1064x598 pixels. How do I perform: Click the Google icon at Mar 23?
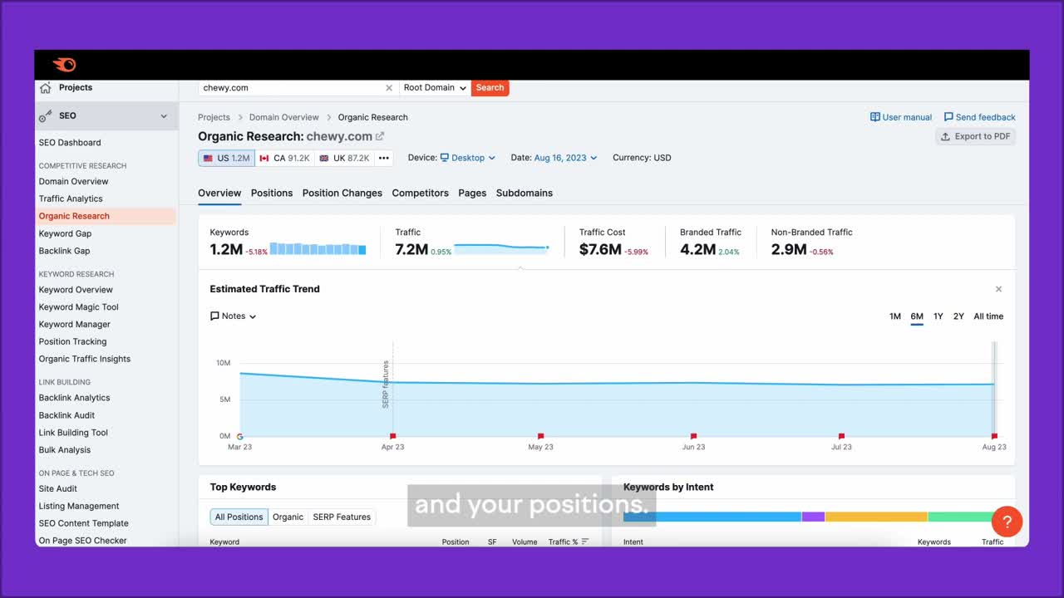(240, 436)
